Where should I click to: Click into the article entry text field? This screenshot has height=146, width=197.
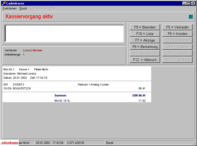64,33
